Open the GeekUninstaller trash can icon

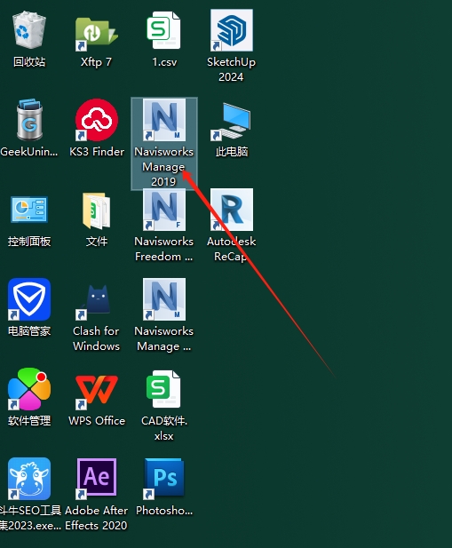click(29, 120)
